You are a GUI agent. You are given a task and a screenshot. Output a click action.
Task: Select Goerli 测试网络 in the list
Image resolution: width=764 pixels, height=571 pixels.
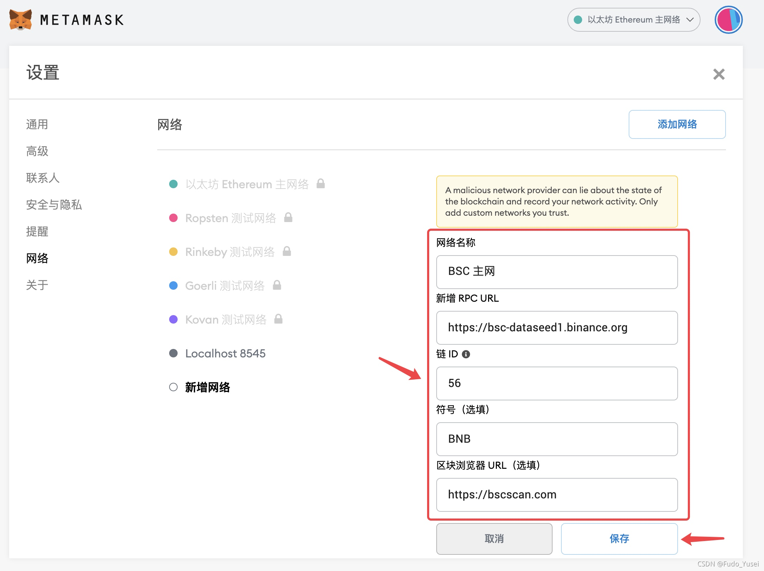(x=225, y=285)
